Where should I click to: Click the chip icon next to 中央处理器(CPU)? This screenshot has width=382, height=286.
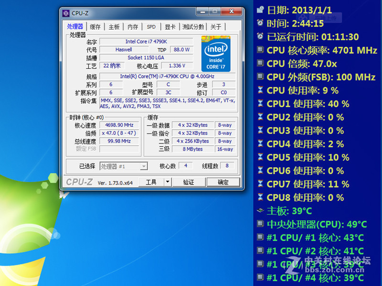click(260, 224)
